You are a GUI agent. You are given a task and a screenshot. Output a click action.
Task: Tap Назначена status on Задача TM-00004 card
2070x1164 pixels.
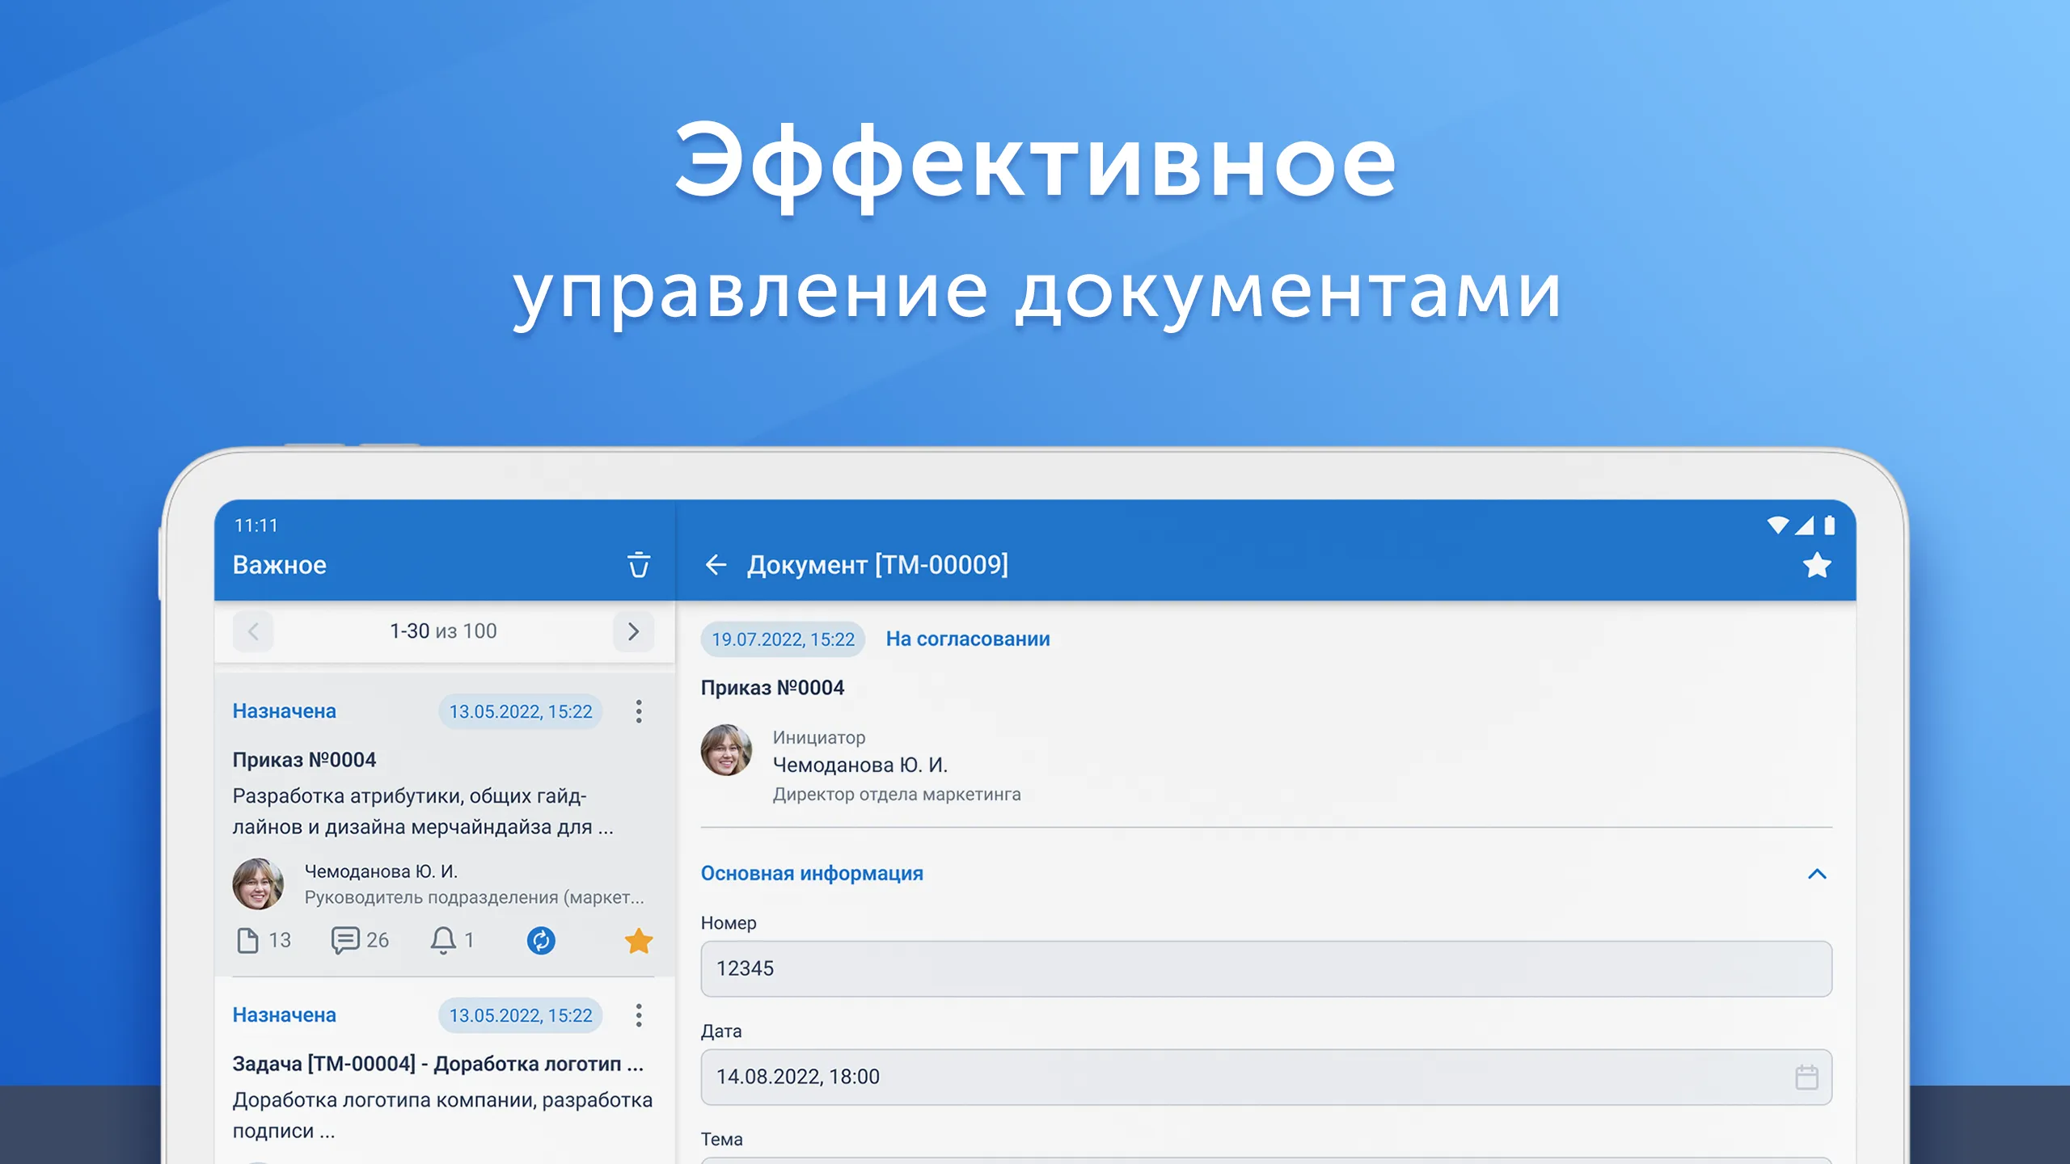285,1015
